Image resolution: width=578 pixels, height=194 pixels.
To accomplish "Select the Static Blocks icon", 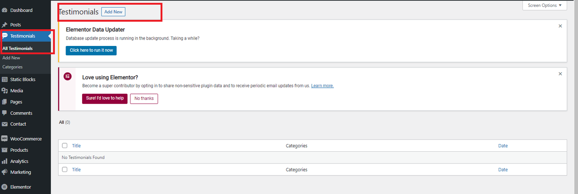I will pos(5,79).
